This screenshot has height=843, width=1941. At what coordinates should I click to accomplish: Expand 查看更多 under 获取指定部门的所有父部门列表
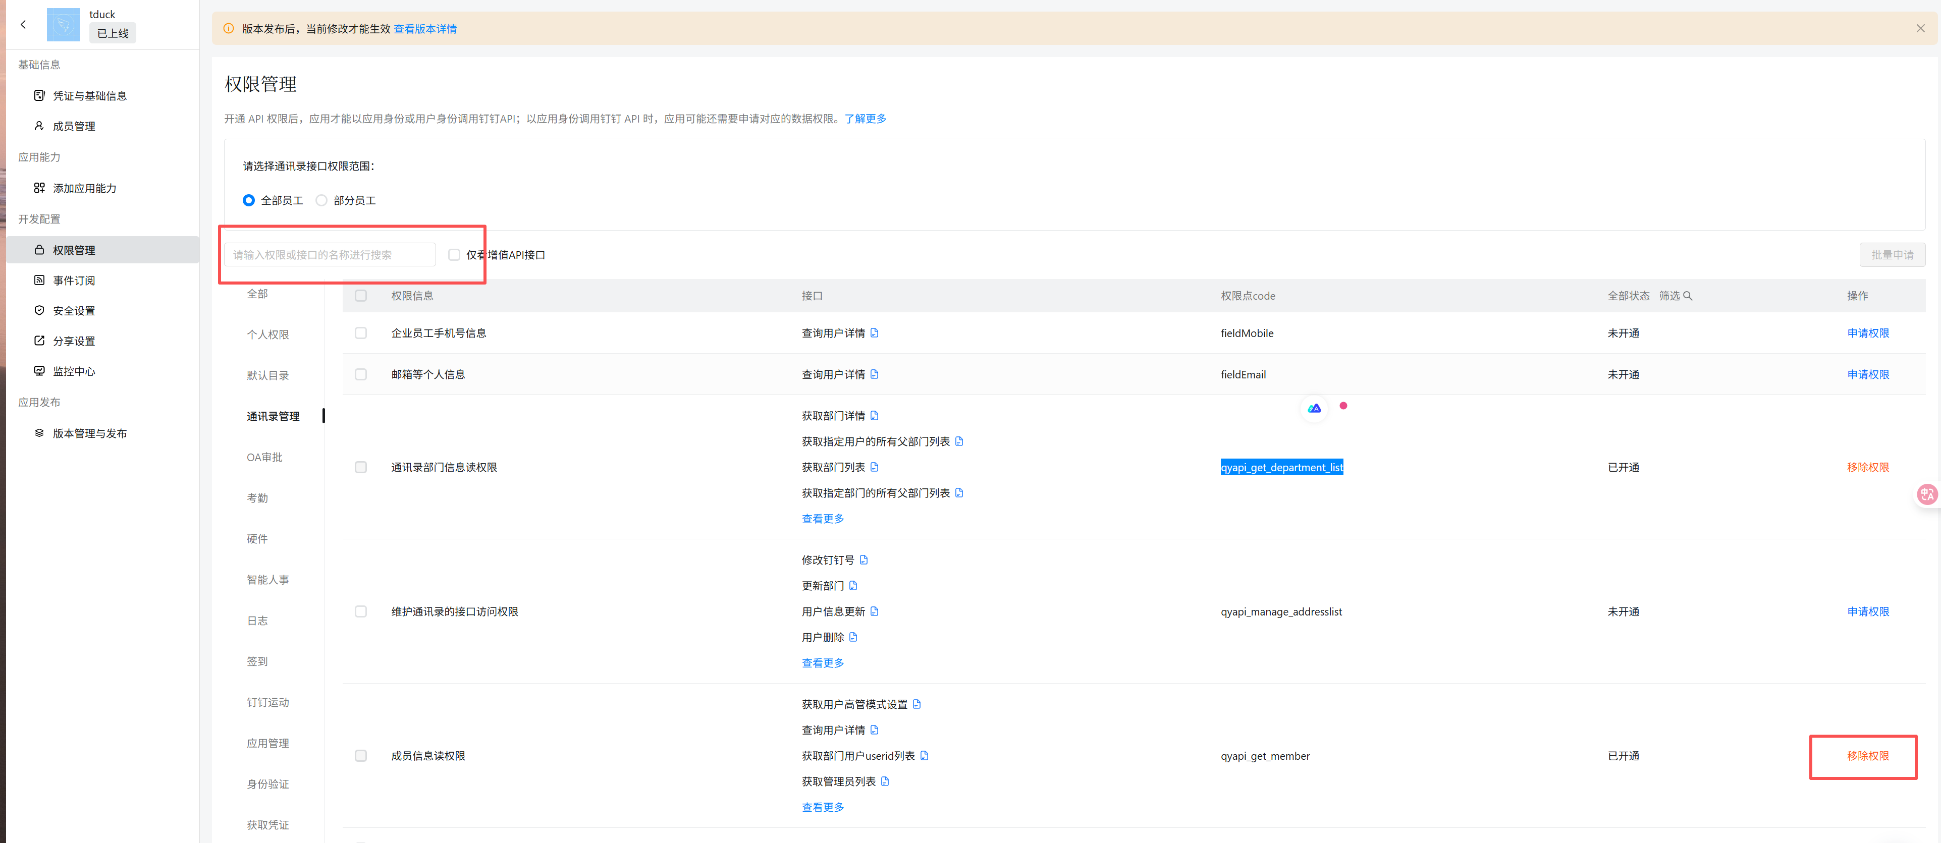coord(823,518)
